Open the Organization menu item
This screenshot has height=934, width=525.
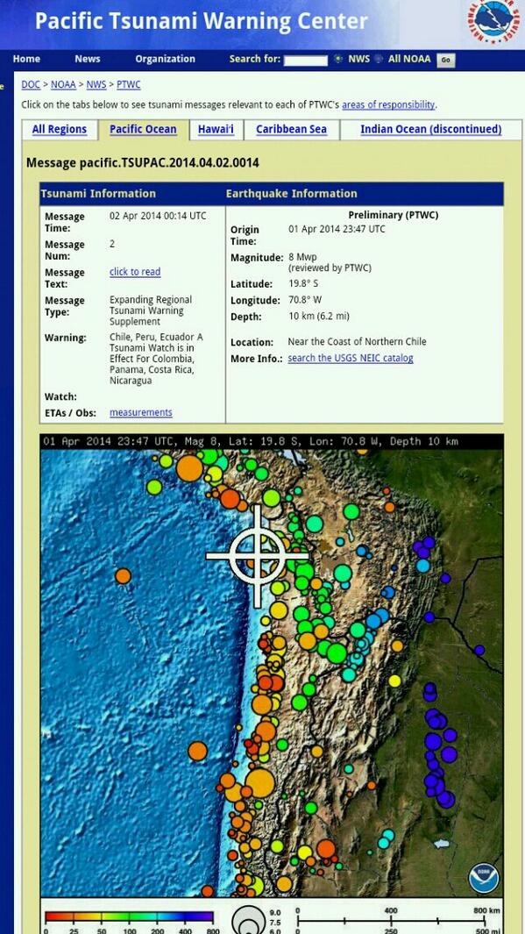165,59
